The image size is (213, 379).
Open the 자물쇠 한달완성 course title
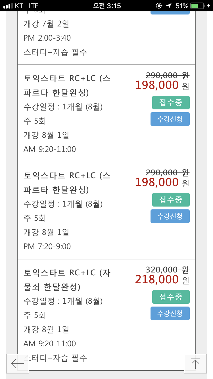[67, 280]
